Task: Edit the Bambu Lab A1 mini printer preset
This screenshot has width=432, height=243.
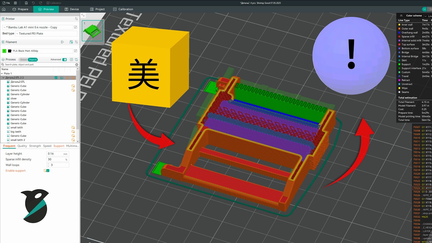Action: pos(76,27)
